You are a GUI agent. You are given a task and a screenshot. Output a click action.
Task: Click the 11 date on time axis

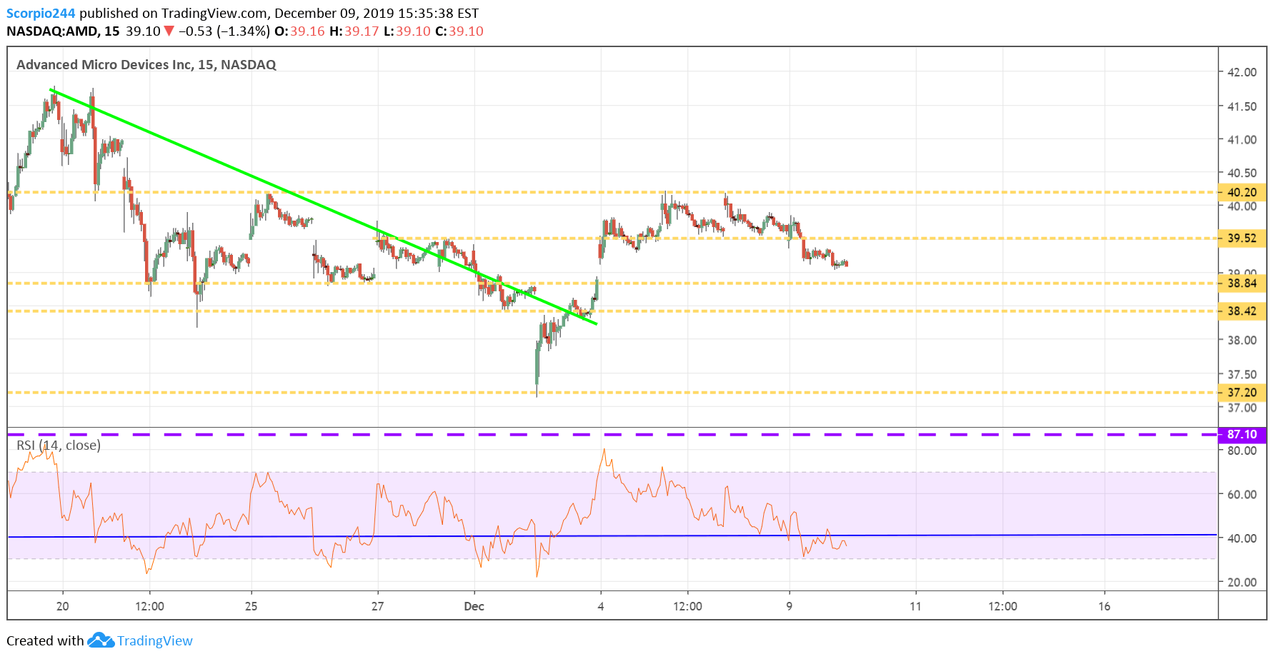pos(915,606)
